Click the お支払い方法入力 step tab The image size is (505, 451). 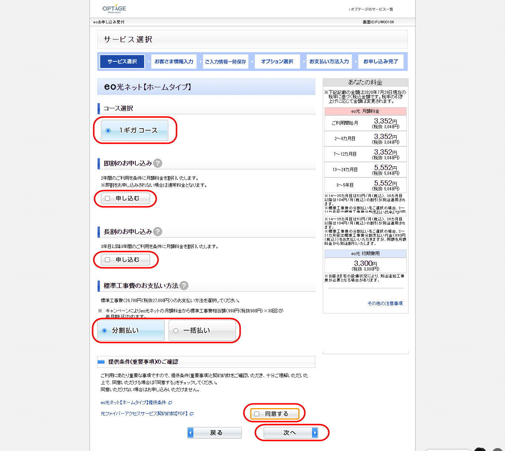click(329, 61)
